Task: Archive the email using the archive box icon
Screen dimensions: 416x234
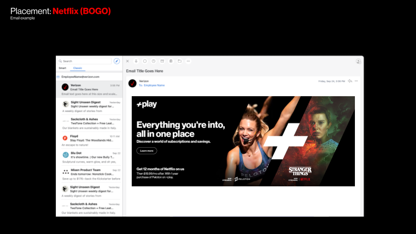Action: [162, 61]
